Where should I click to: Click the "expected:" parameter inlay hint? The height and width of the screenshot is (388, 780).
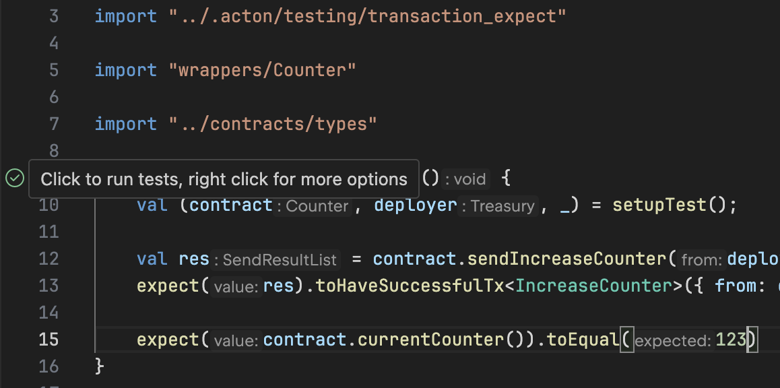click(673, 340)
